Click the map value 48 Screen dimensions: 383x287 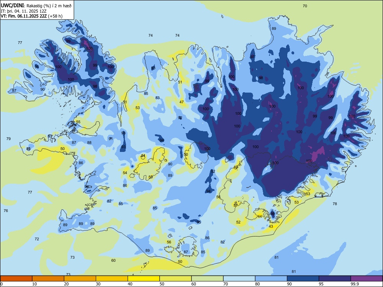pyautogui.click(x=236, y=167)
